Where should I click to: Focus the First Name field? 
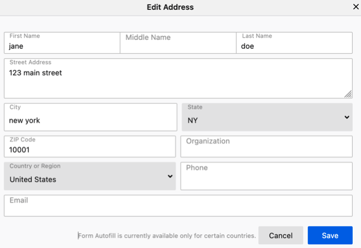pos(62,43)
